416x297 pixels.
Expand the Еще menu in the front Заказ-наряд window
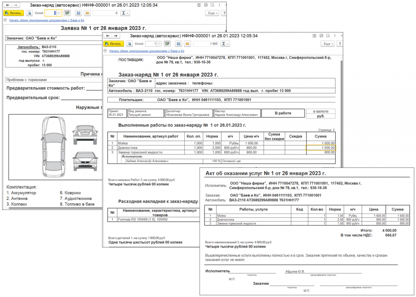click(x=328, y=44)
